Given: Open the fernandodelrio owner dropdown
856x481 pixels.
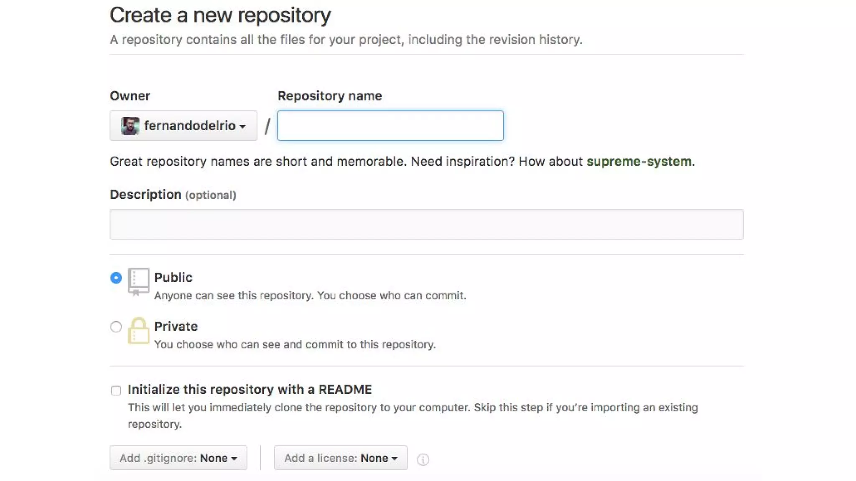Looking at the screenshot, I should click(x=183, y=126).
